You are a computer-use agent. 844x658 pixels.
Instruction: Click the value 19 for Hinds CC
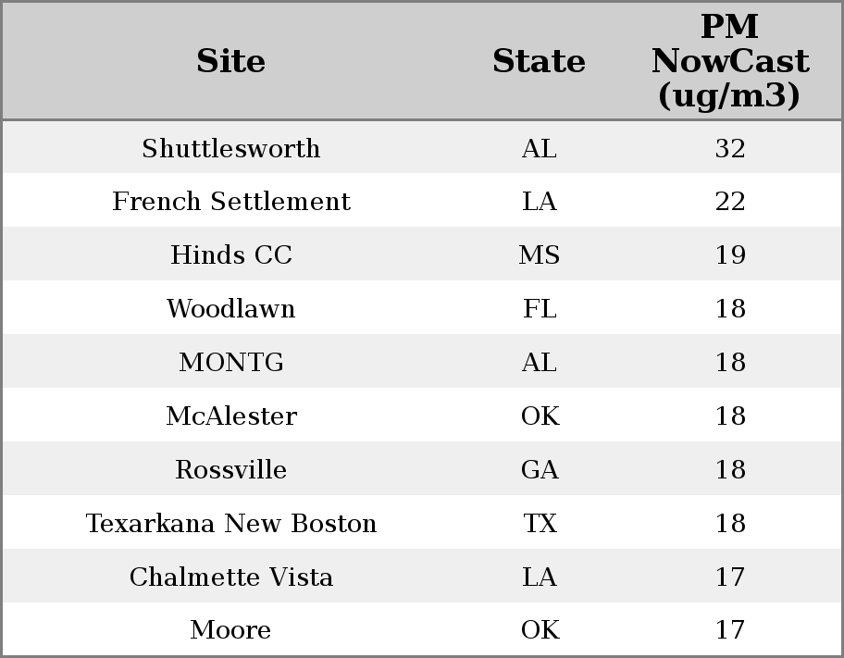pyautogui.click(x=730, y=255)
